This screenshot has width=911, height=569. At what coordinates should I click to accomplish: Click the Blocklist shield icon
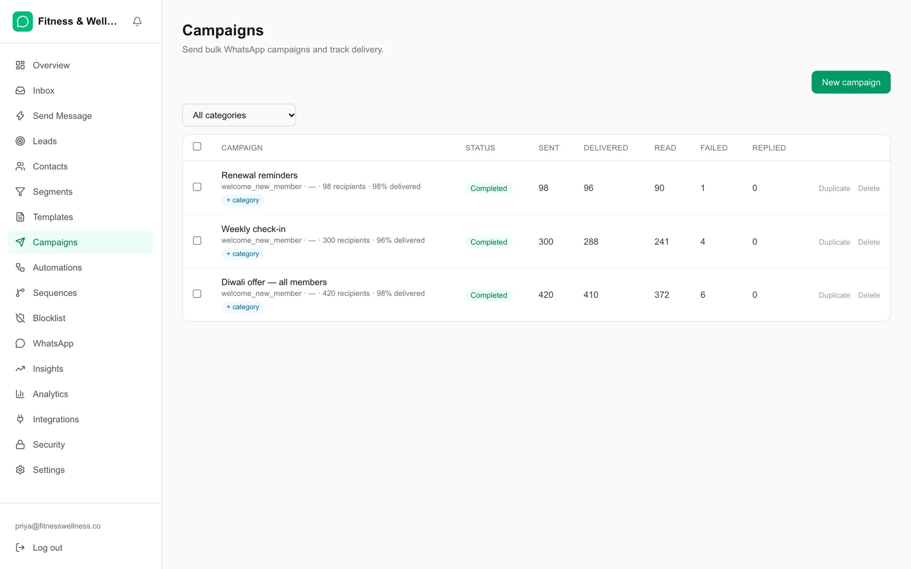click(20, 319)
